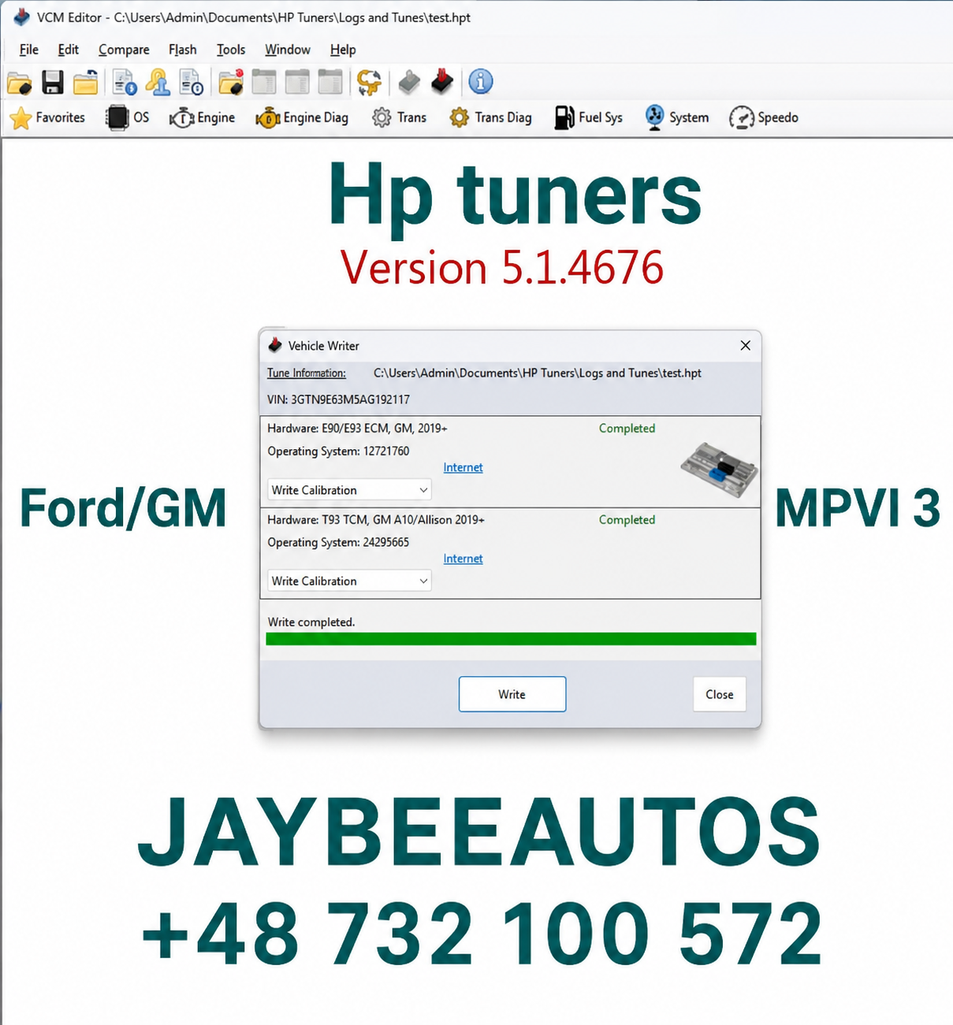Open the Trans gear section
This screenshot has height=1025, width=953.
coord(399,117)
